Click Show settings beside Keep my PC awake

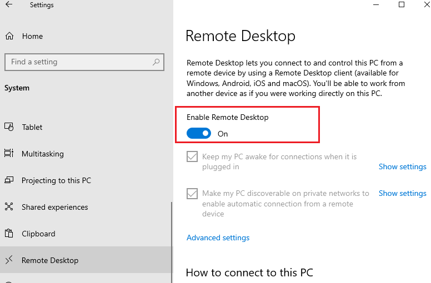(403, 166)
